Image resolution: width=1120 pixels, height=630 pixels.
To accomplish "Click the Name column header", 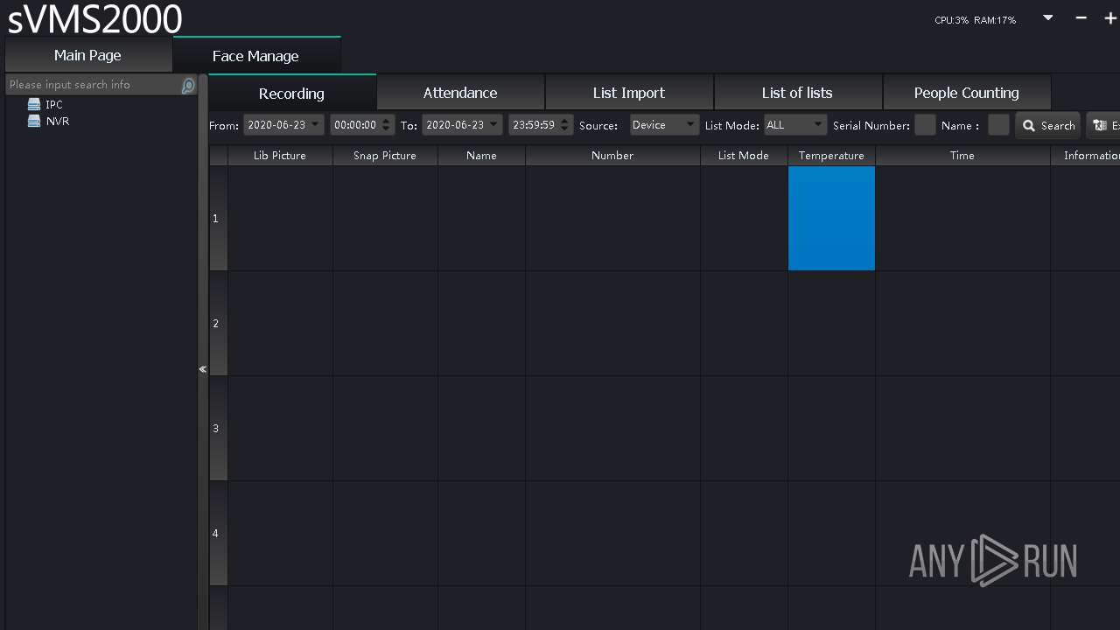I will (481, 155).
